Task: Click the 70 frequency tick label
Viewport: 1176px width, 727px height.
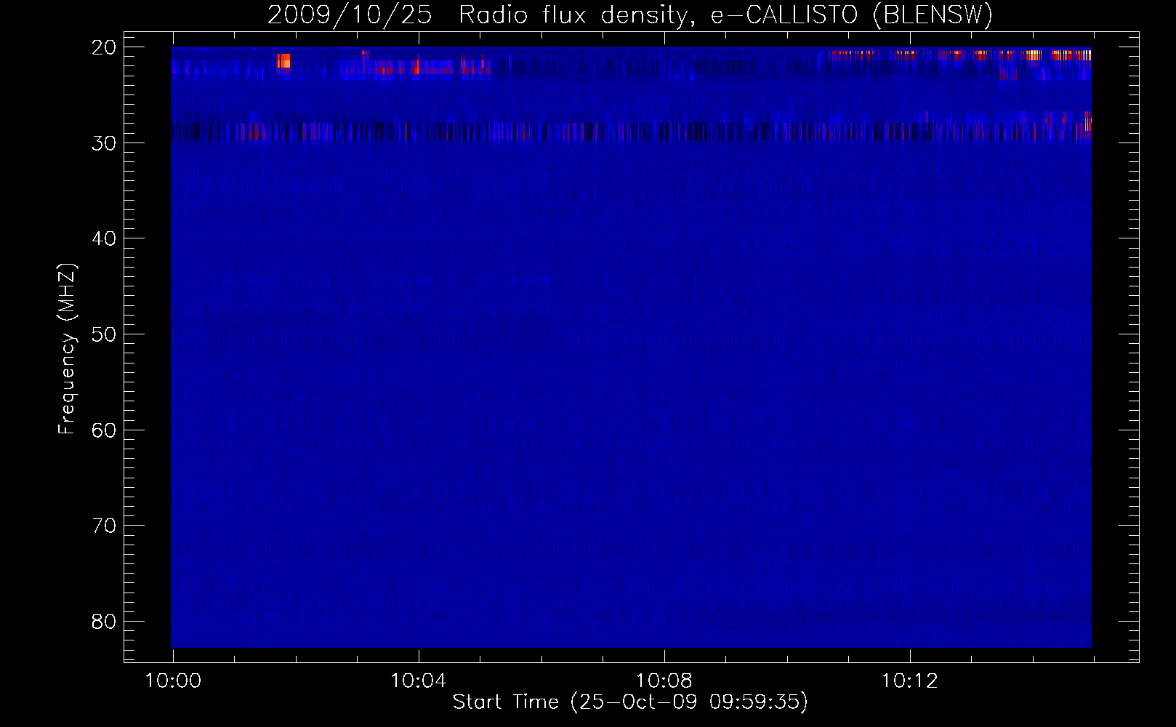Action: tap(104, 526)
